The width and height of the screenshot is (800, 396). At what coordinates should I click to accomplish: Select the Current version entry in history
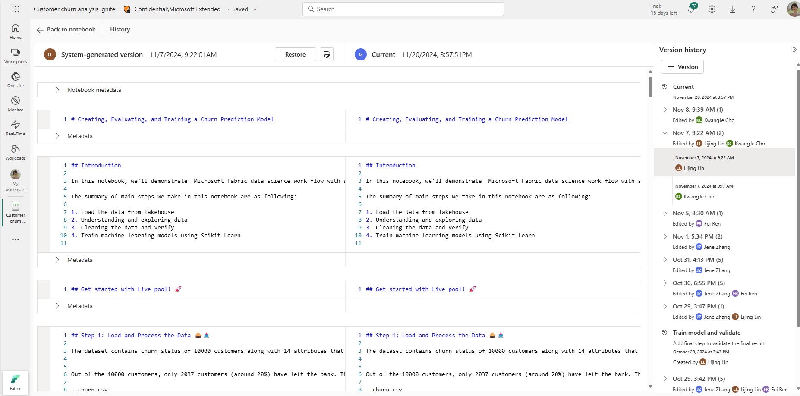coord(703,91)
